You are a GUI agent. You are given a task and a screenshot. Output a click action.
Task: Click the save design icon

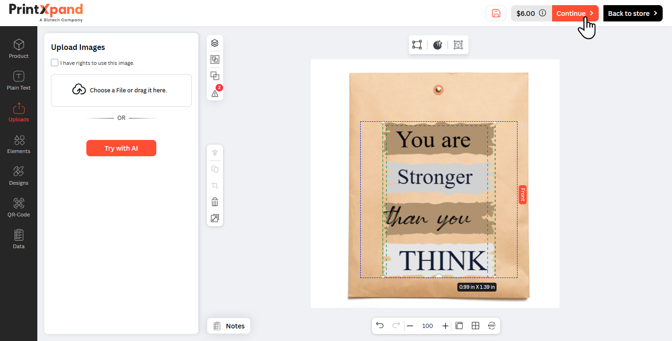click(x=496, y=13)
